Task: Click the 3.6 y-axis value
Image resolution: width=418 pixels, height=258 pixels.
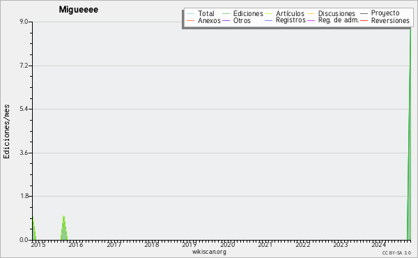Action: point(24,153)
